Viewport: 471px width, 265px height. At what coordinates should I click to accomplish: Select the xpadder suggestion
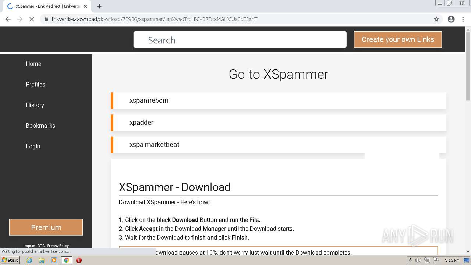279,123
